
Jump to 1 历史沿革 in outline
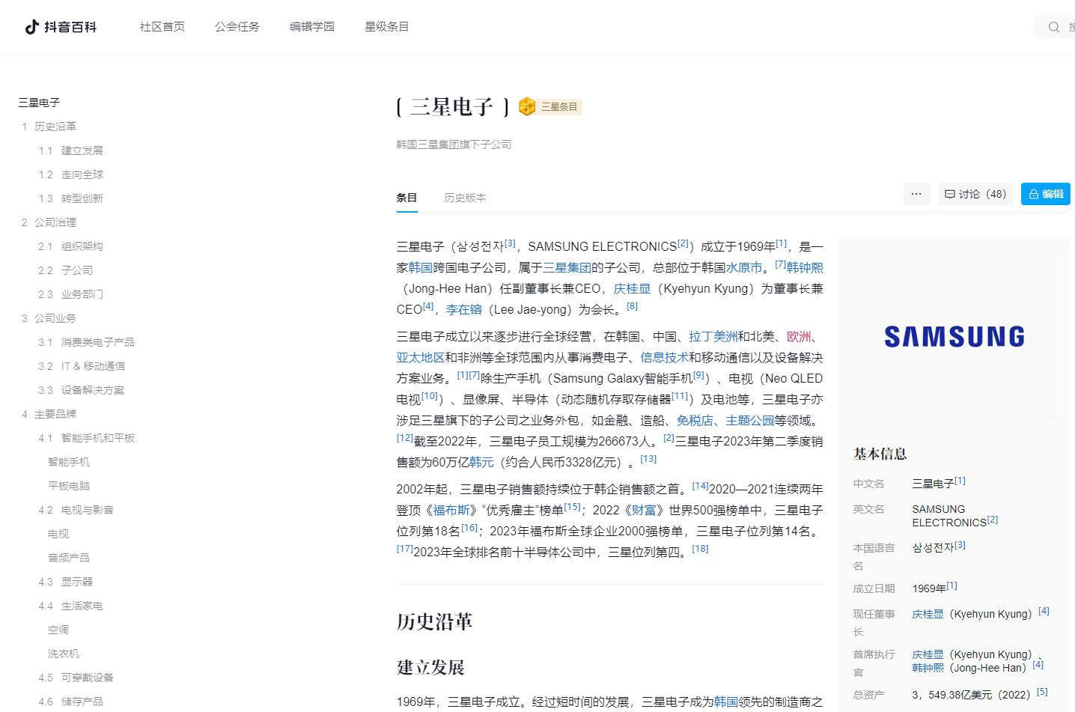click(49, 127)
